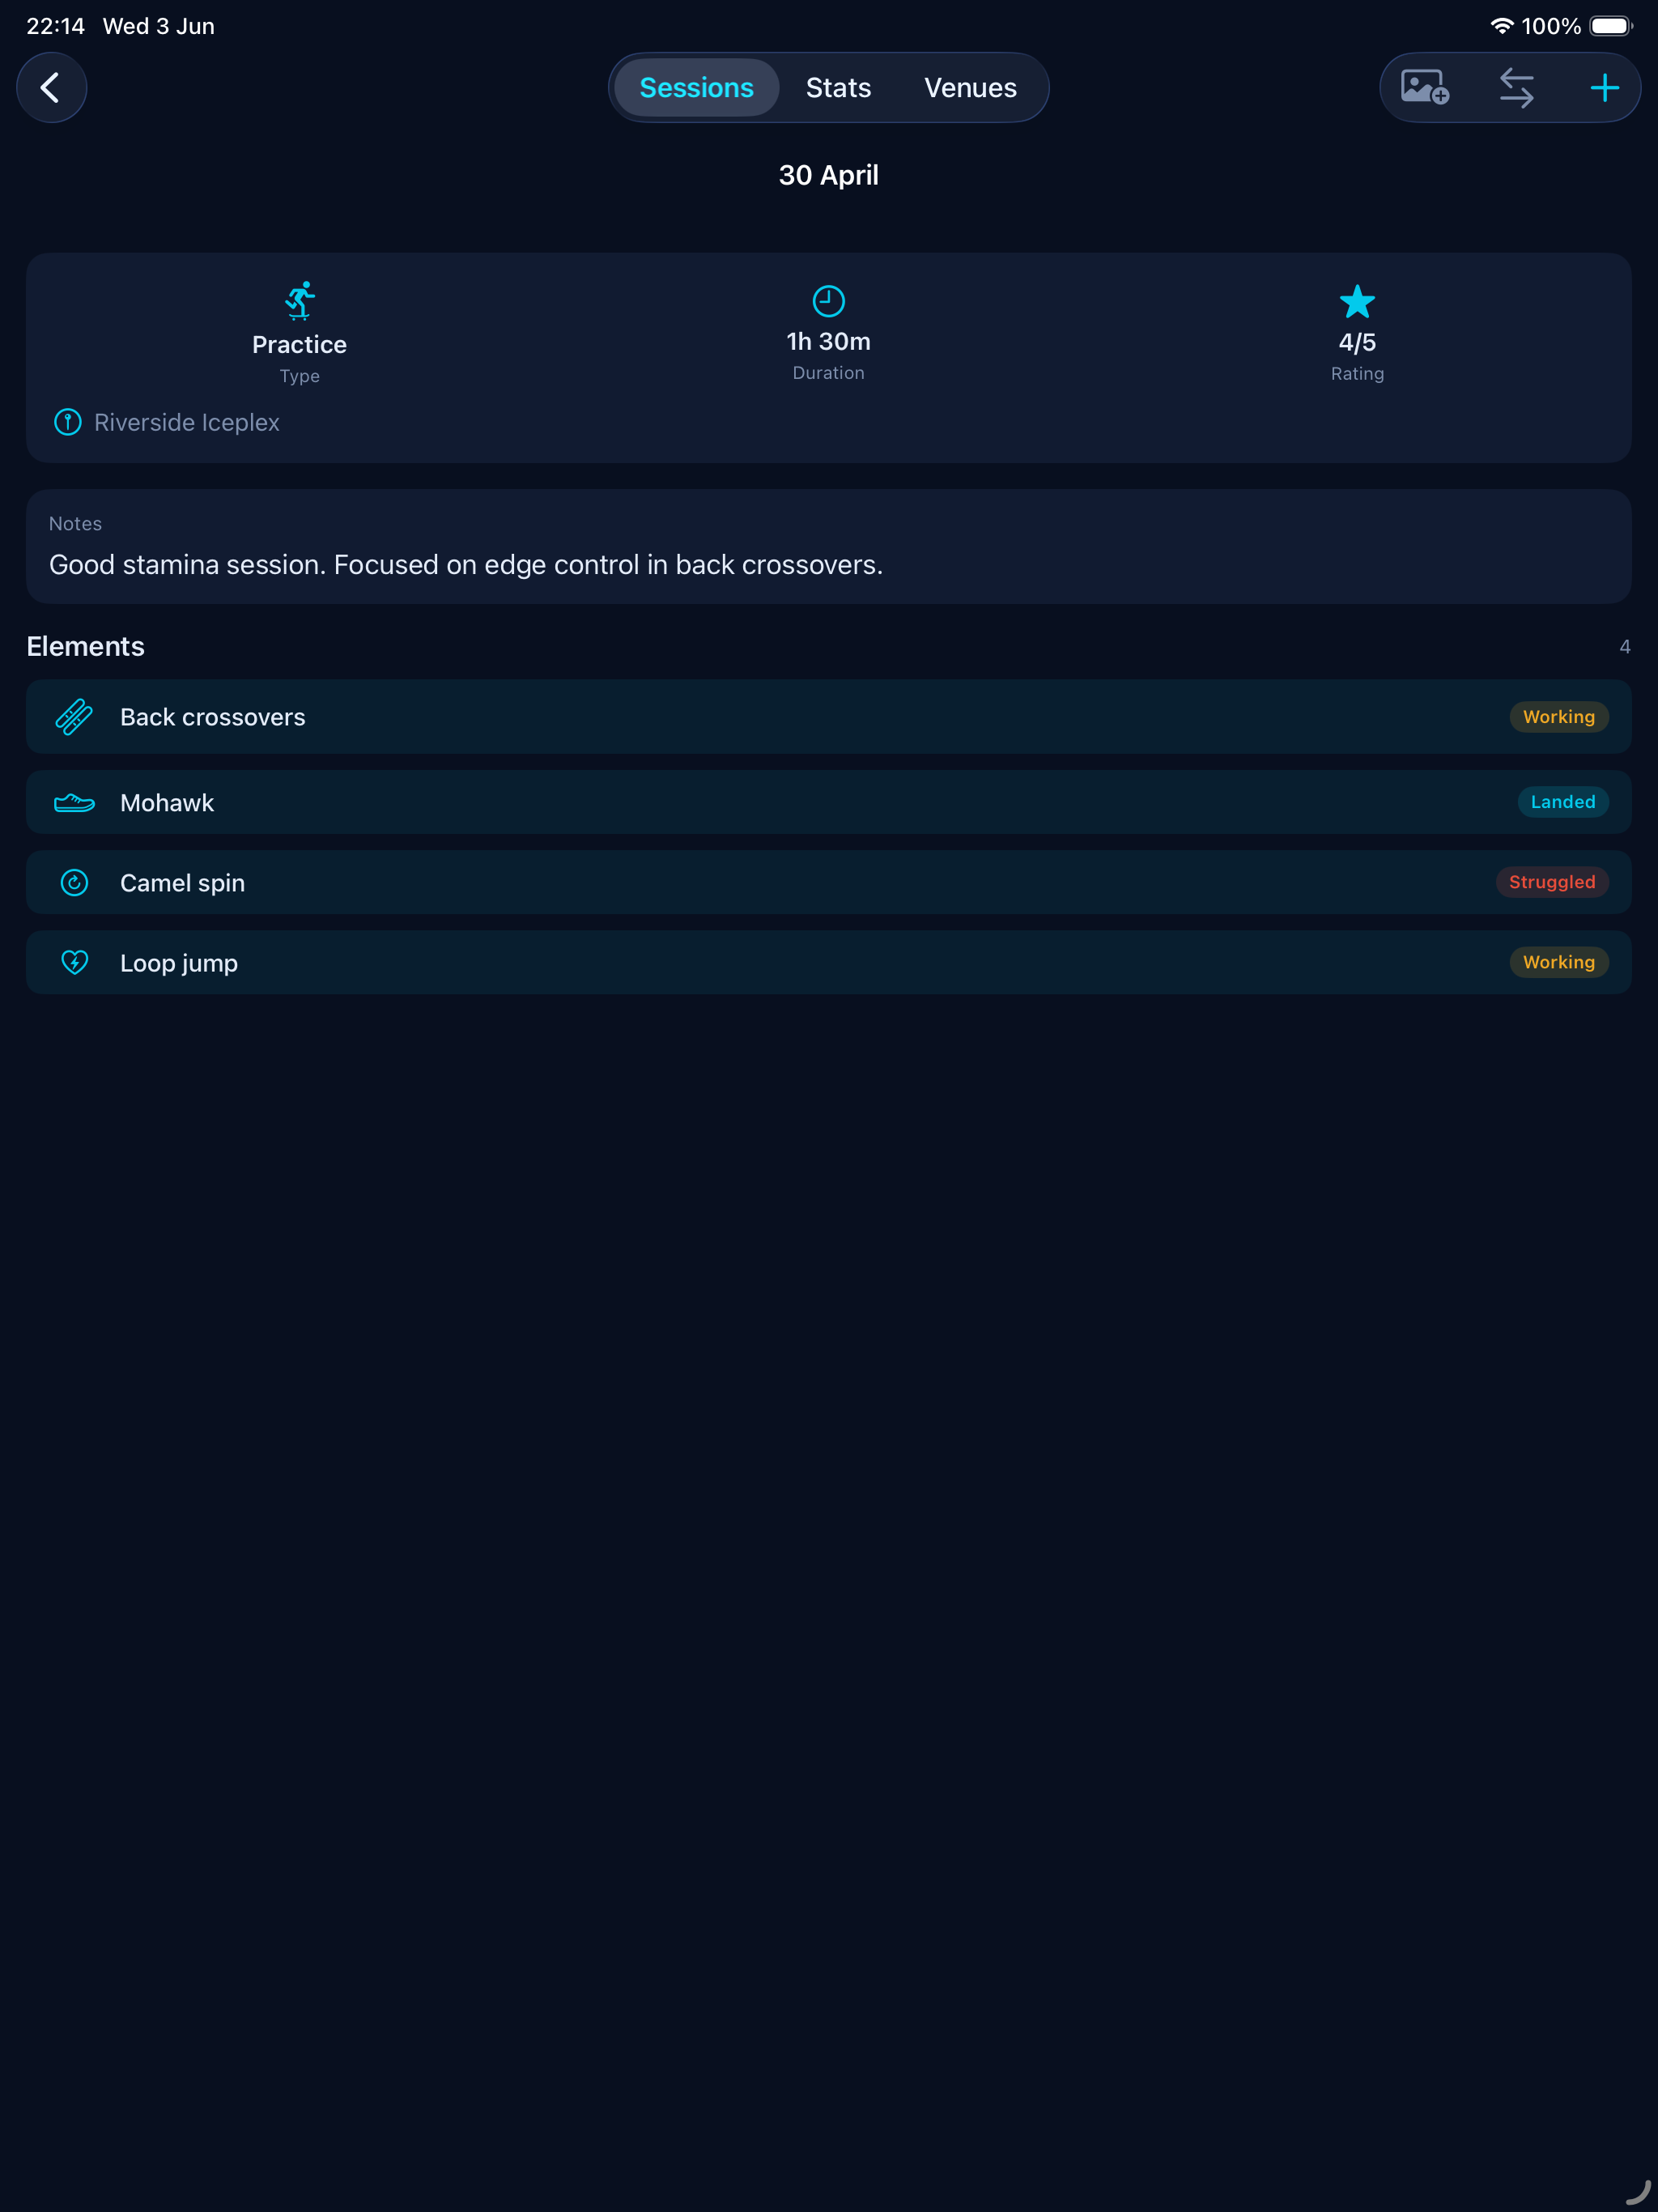Tap the swap arrows icon
This screenshot has height=2212, width=1658.
click(x=1516, y=88)
